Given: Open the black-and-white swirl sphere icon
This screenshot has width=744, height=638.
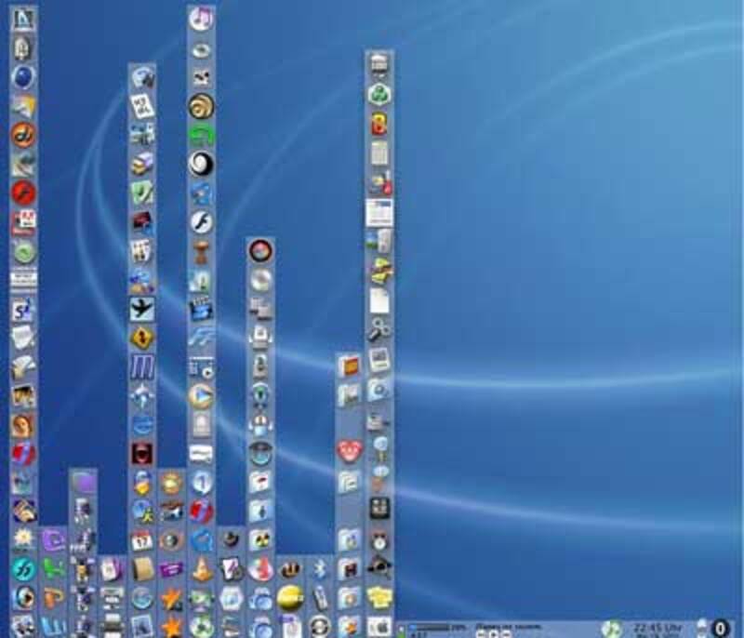Looking at the screenshot, I should click(x=201, y=164).
